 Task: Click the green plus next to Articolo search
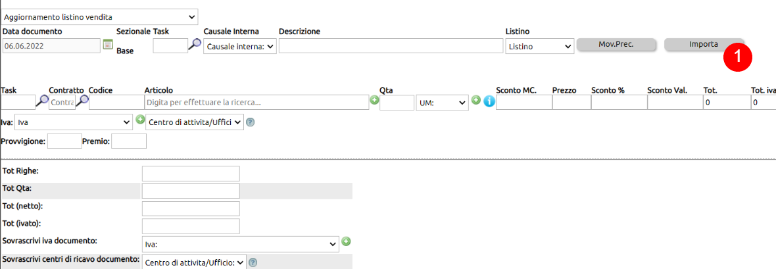click(374, 100)
